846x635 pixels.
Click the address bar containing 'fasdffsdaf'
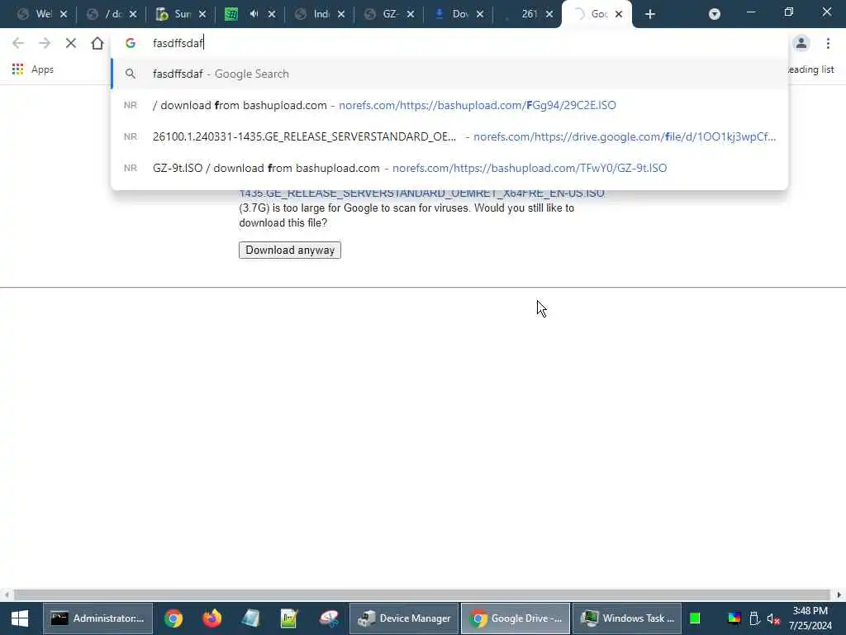[449, 43]
